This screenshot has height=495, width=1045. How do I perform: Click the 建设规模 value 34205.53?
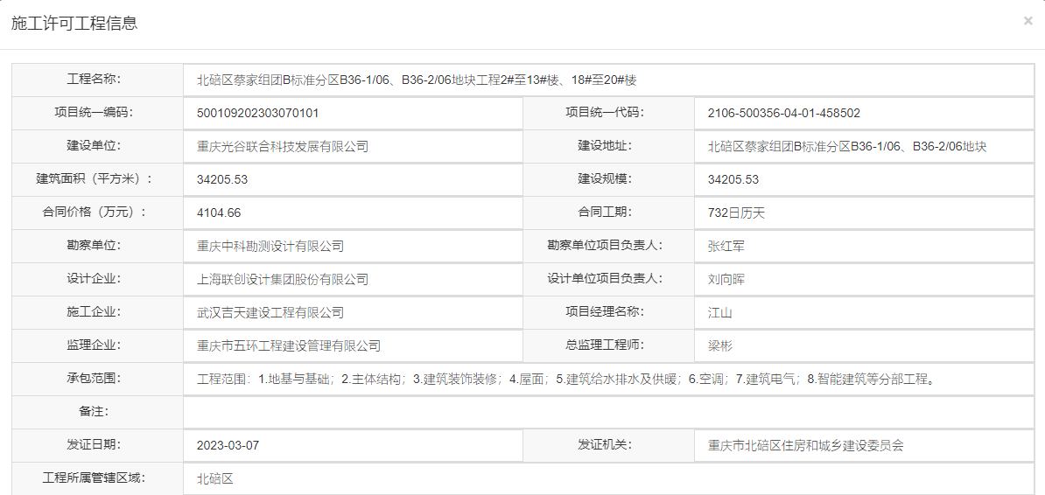[x=733, y=180]
